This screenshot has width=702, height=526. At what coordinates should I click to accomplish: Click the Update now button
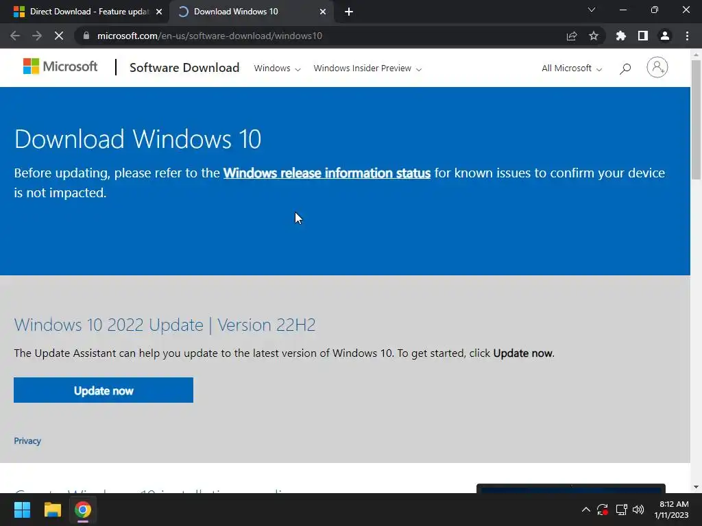pyautogui.click(x=104, y=390)
